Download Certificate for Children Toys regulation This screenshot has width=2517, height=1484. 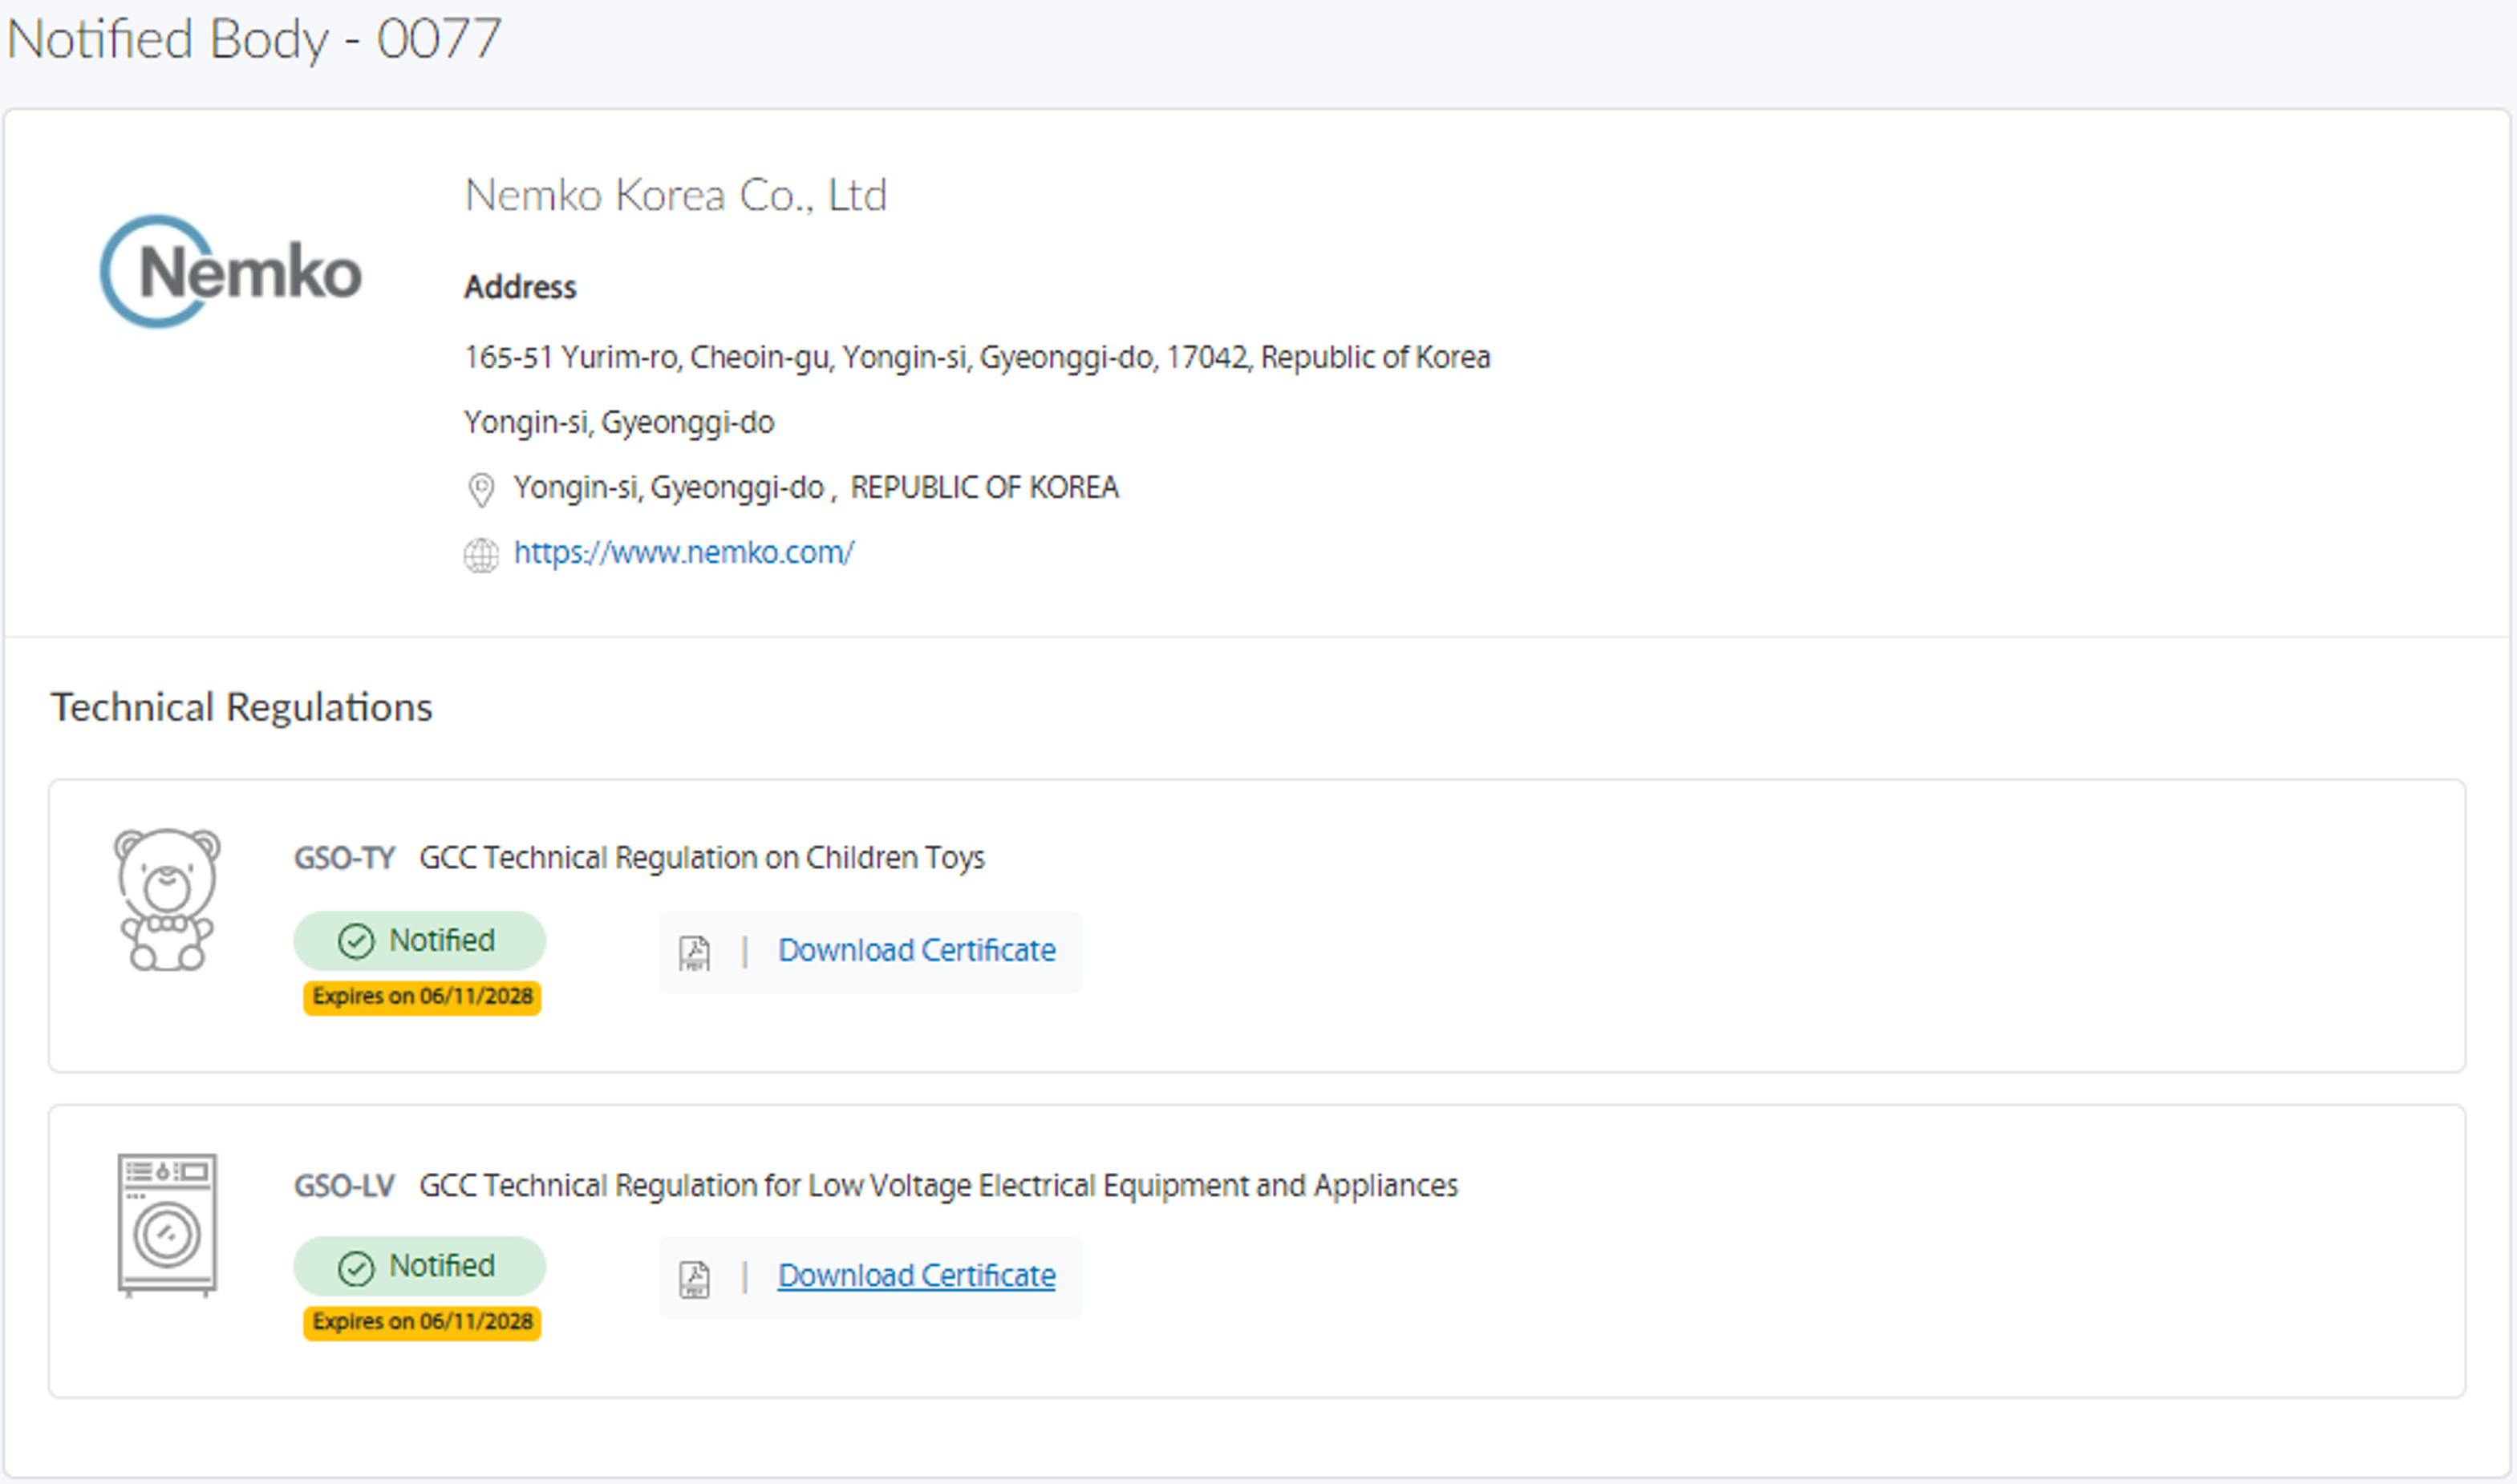(x=916, y=950)
